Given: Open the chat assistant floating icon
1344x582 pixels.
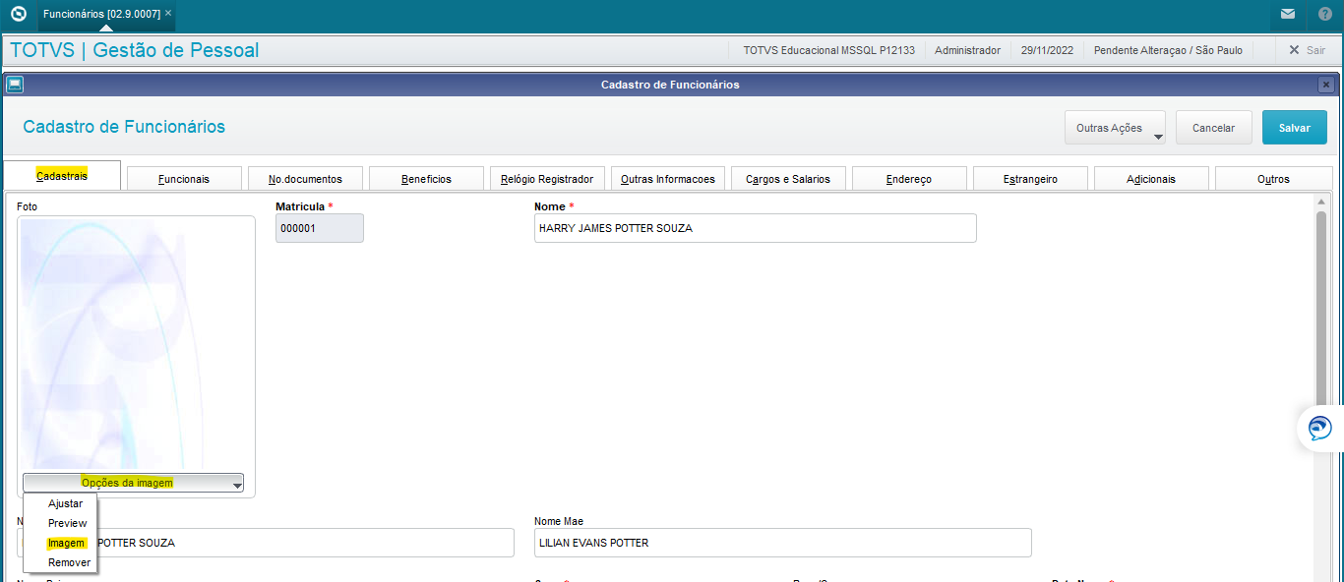Looking at the screenshot, I should click(x=1319, y=428).
